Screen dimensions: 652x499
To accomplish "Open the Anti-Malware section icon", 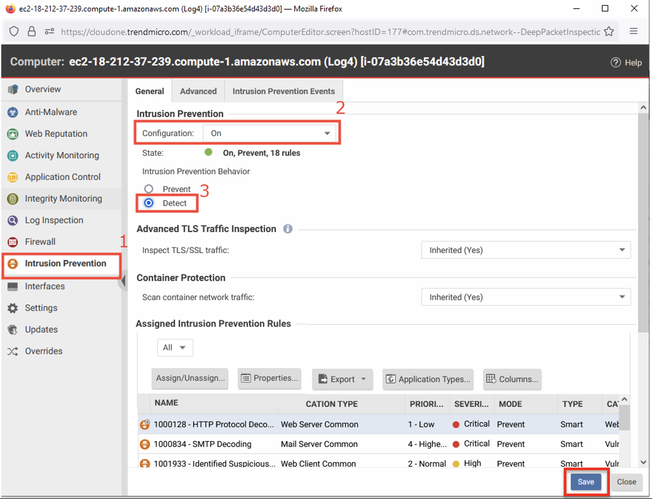I will pos(13,112).
